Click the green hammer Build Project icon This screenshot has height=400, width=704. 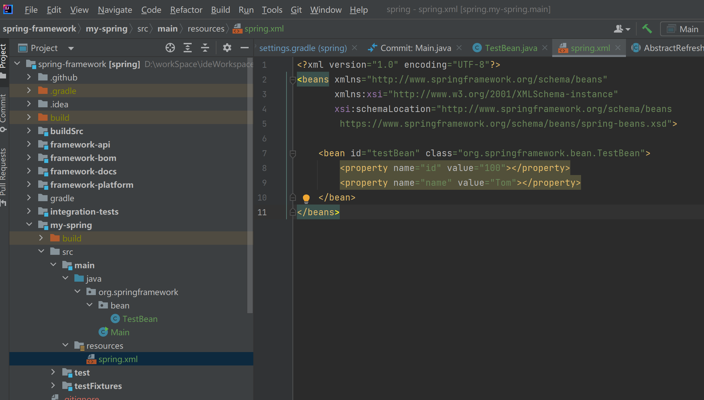pyautogui.click(x=647, y=29)
